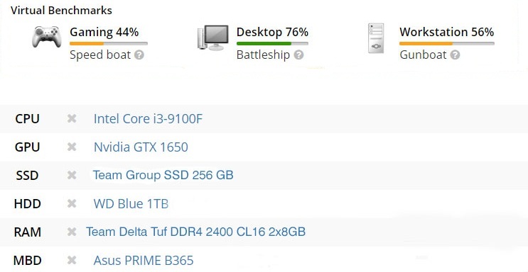
Task: Click the Desktop monitor icon
Action: pyautogui.click(x=212, y=38)
